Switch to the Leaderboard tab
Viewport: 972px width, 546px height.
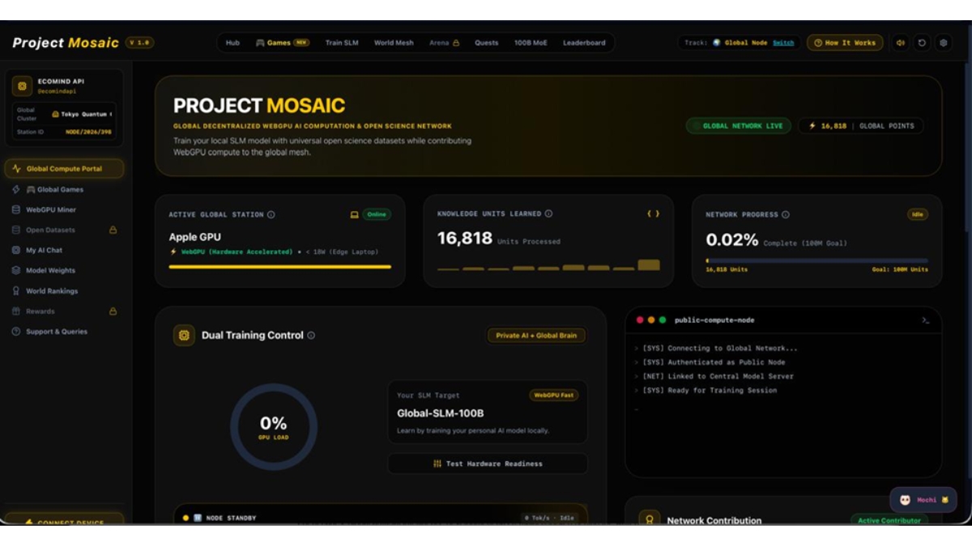coord(584,43)
